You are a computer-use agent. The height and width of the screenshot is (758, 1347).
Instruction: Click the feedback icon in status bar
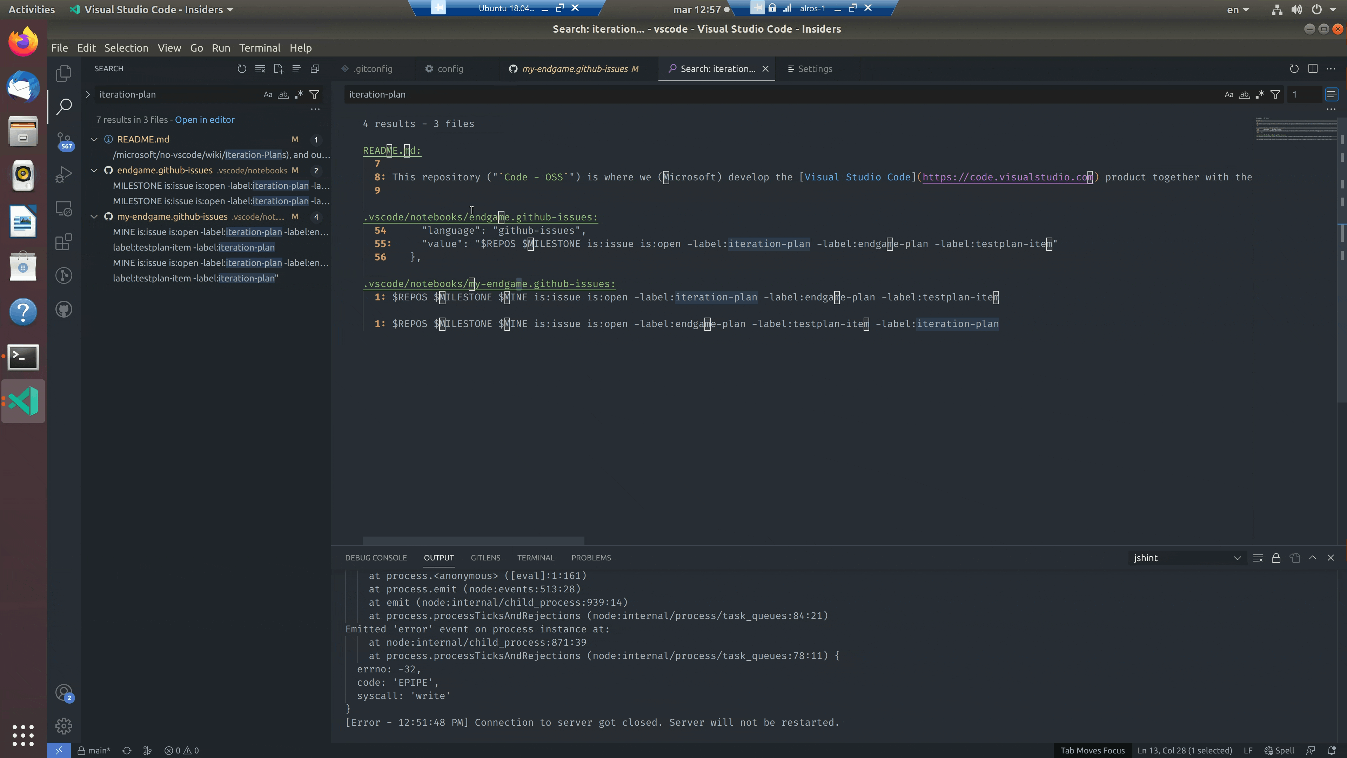1311,750
